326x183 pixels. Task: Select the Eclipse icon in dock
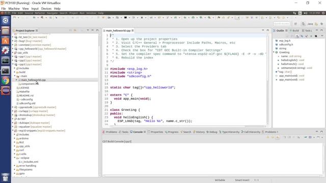[x=6, y=90]
